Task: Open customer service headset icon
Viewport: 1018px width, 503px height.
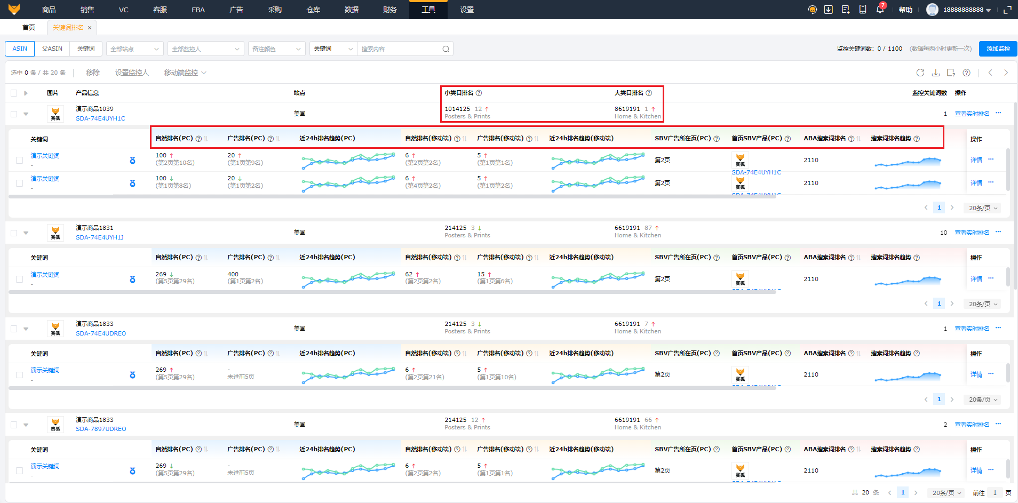Action: [x=812, y=10]
